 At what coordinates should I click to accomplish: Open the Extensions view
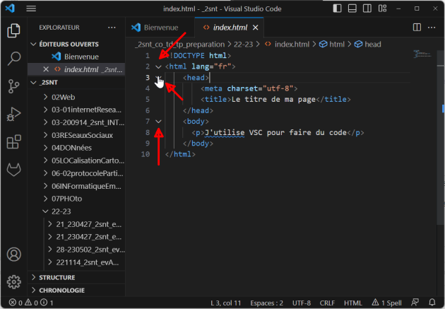pos(13,142)
